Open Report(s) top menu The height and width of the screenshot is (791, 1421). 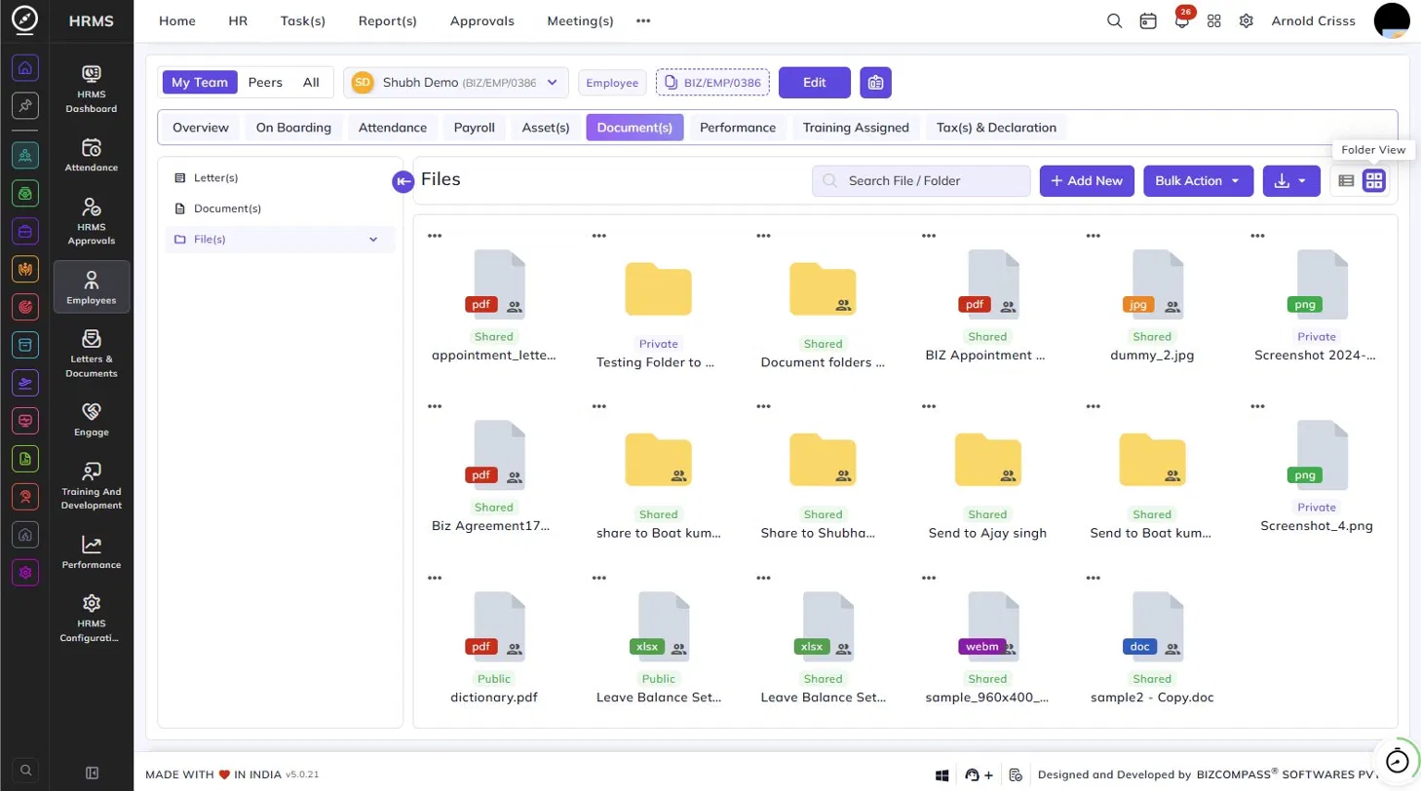[388, 20]
